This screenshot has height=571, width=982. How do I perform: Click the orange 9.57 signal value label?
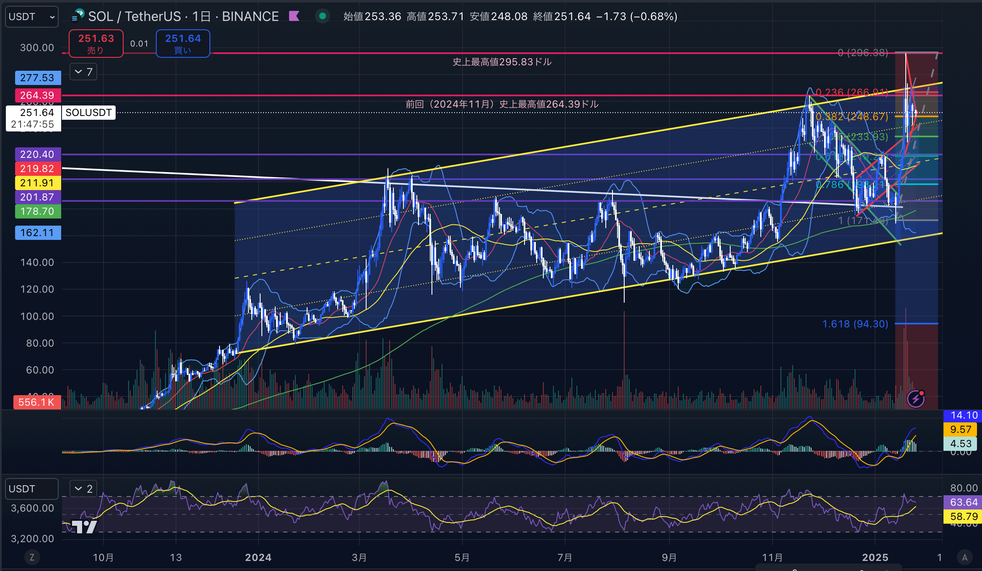tap(960, 430)
